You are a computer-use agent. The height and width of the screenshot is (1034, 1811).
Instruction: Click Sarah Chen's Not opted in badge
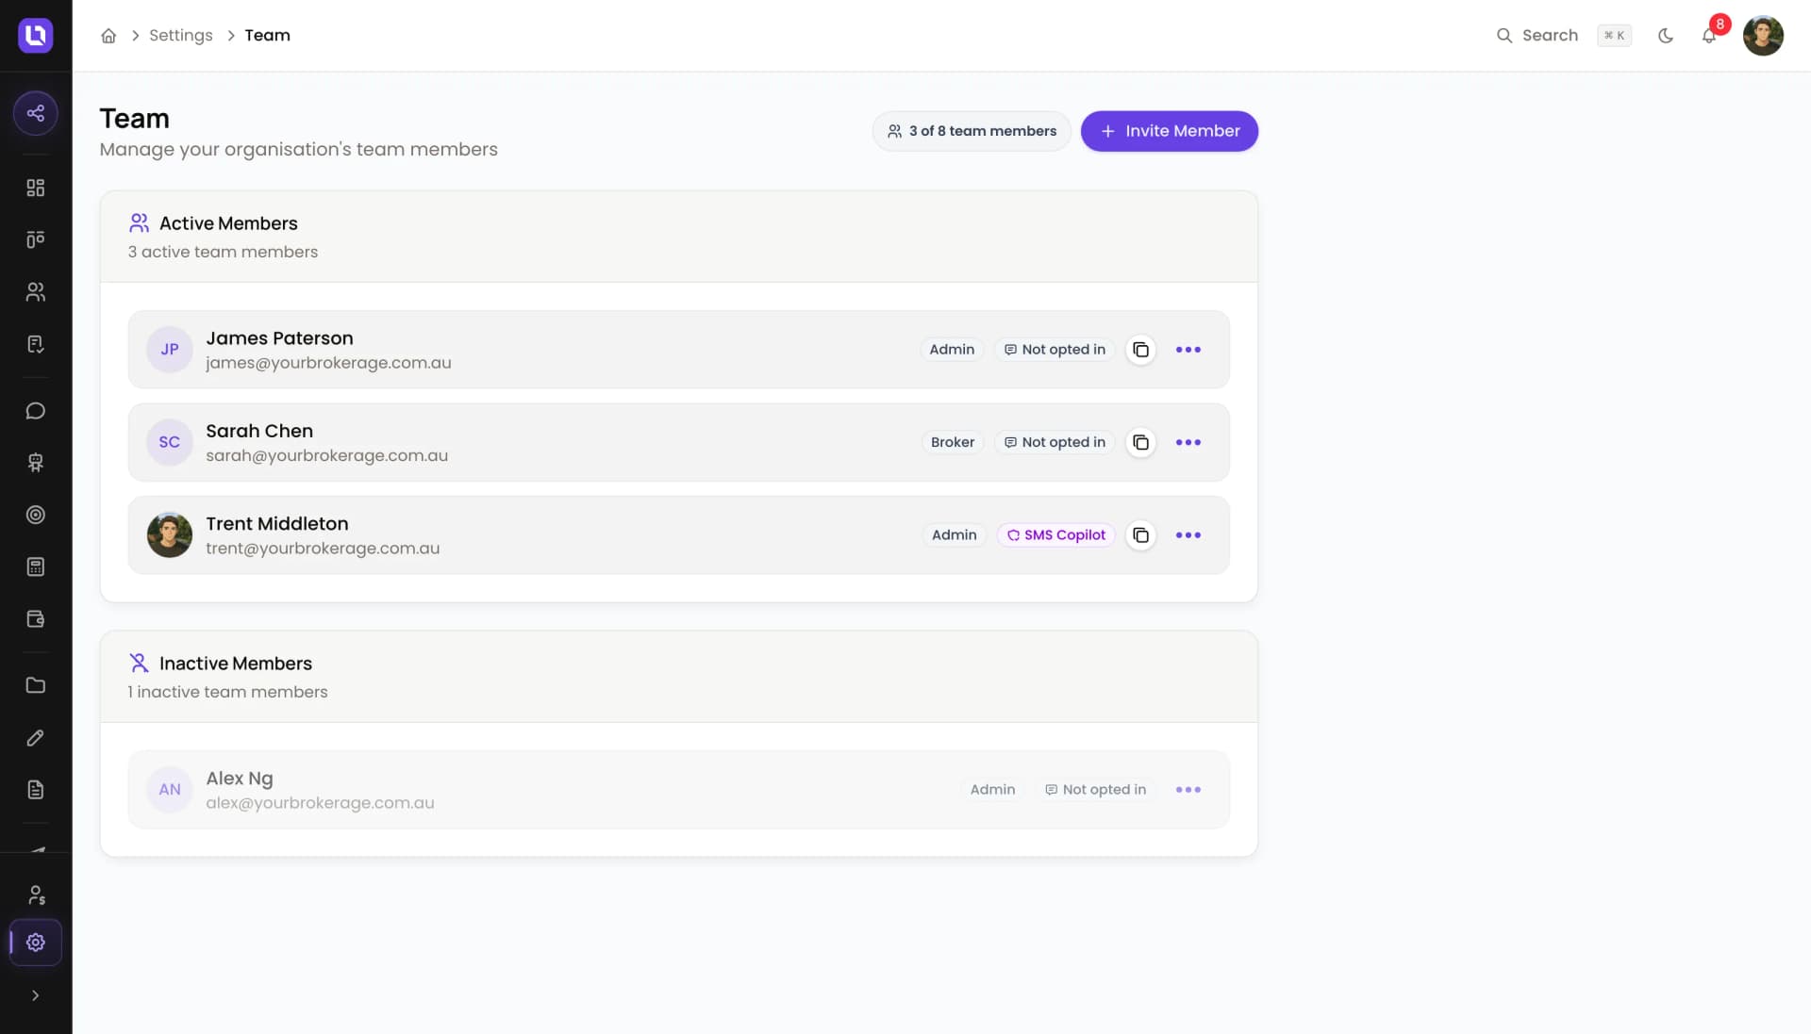tap(1055, 442)
